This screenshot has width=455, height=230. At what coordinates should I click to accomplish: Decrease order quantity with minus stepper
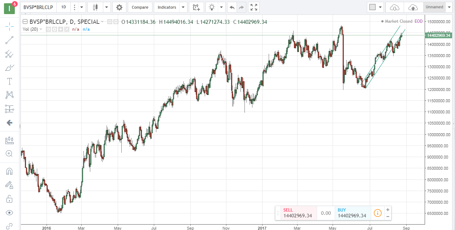[x=387, y=217]
